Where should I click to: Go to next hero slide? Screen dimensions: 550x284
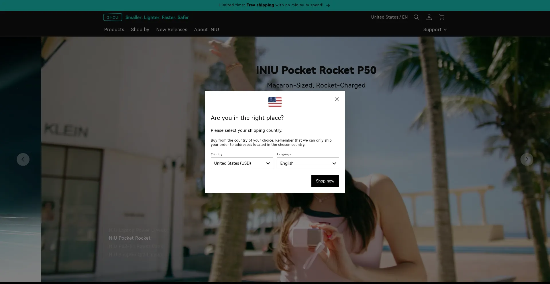click(527, 159)
